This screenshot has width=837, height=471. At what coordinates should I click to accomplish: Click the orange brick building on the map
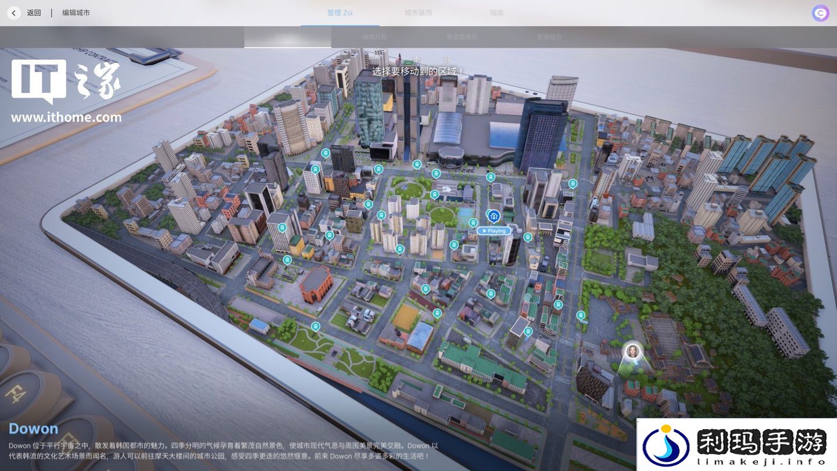click(316, 283)
